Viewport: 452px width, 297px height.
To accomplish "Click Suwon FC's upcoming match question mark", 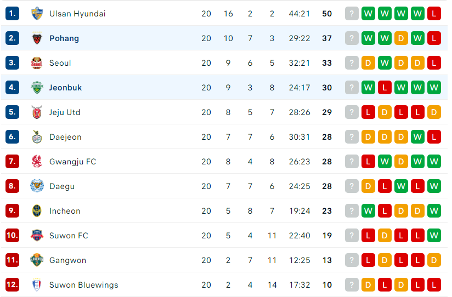I will coord(352,236).
